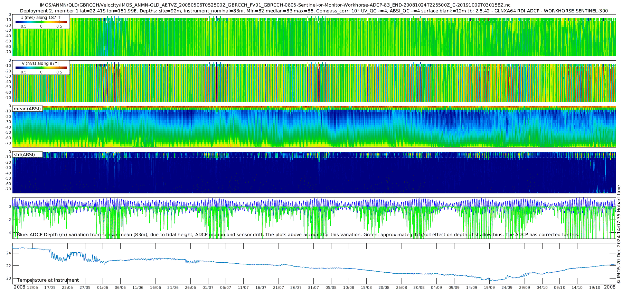The height and width of the screenshot is (293, 622).
Task: Click the 'V (m/s) along 97°T' legend title
Action: (x=40, y=63)
